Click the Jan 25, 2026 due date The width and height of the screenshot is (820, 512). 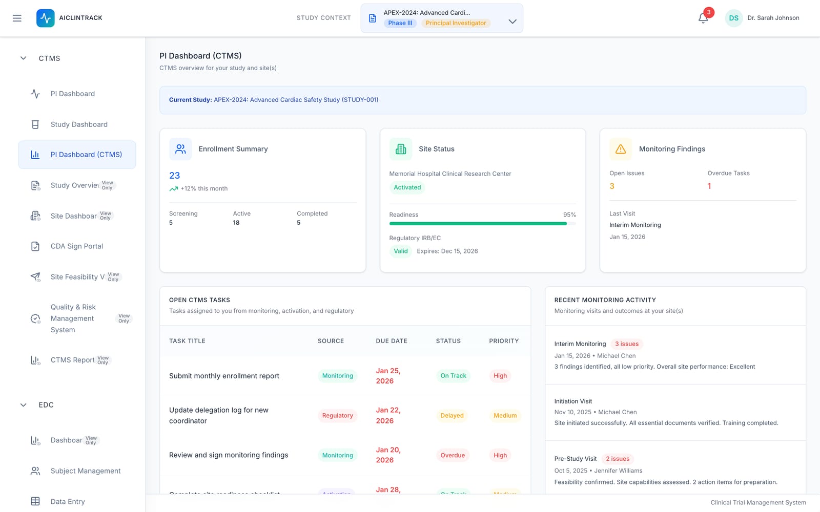pyautogui.click(x=388, y=376)
